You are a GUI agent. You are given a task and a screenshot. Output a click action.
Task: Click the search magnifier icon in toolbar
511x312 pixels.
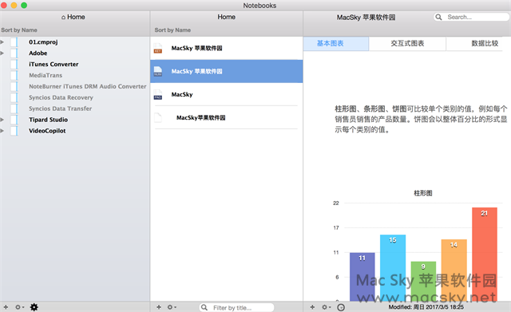click(439, 17)
